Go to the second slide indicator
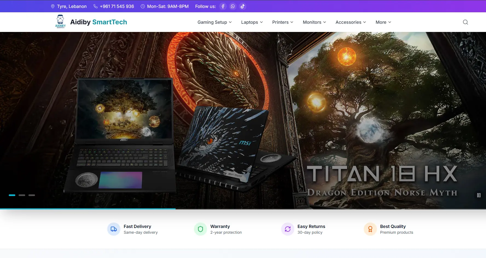This screenshot has height=258, width=486. 22,195
